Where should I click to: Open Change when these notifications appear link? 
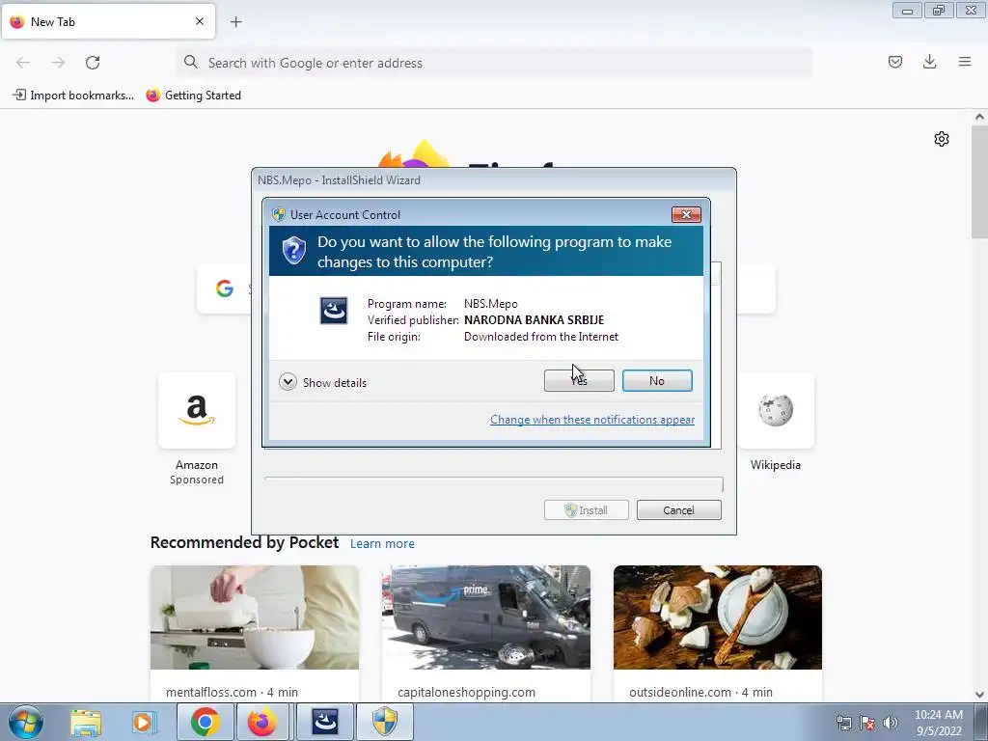592,420
